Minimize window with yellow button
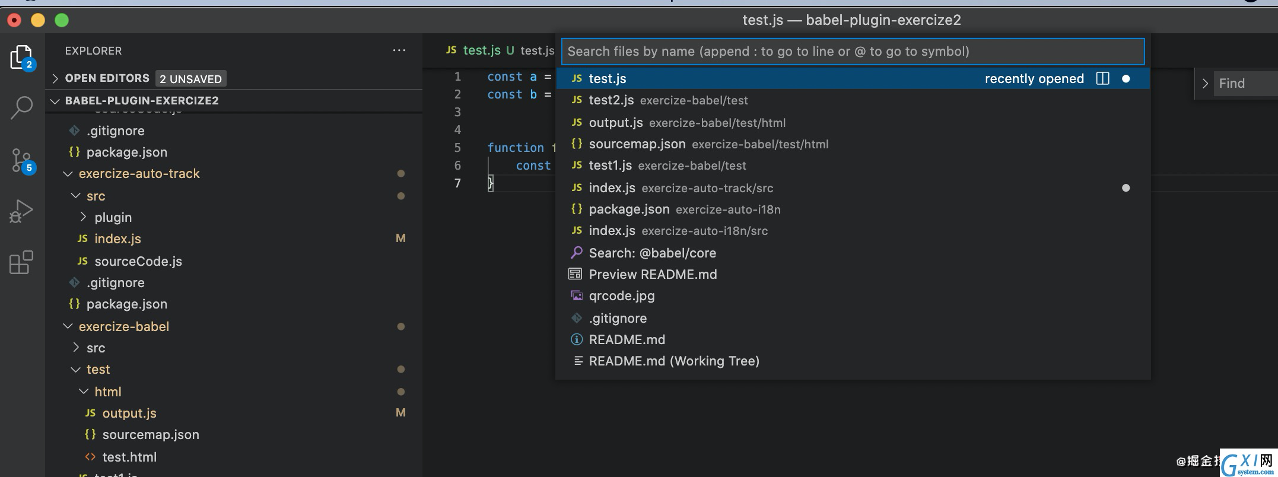1278x477 pixels. (38, 20)
